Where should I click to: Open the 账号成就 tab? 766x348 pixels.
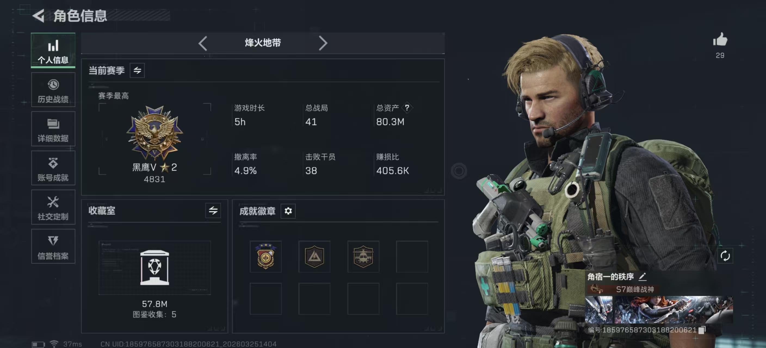click(x=53, y=168)
